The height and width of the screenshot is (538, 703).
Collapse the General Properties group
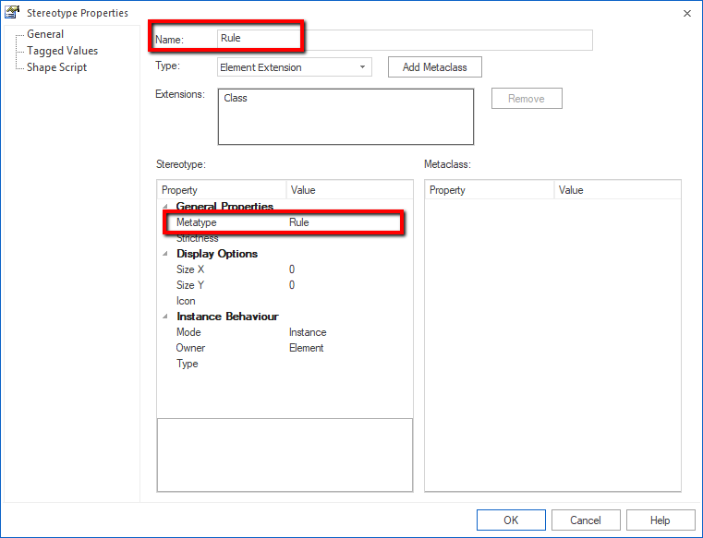[166, 207]
